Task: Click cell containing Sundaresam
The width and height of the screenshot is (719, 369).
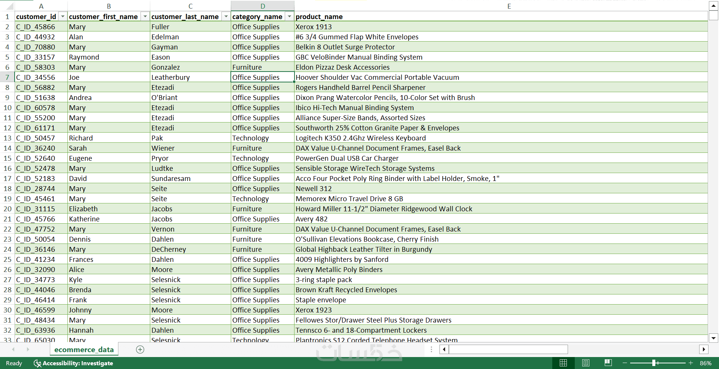Action: pos(190,178)
